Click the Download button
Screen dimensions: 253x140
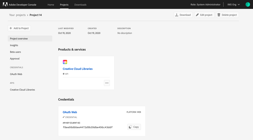[183, 15]
